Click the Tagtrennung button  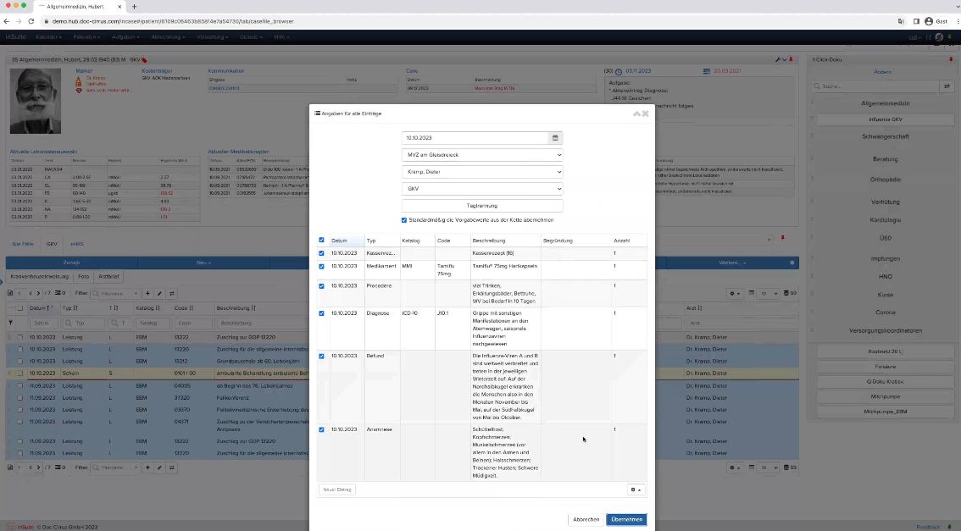(x=482, y=206)
